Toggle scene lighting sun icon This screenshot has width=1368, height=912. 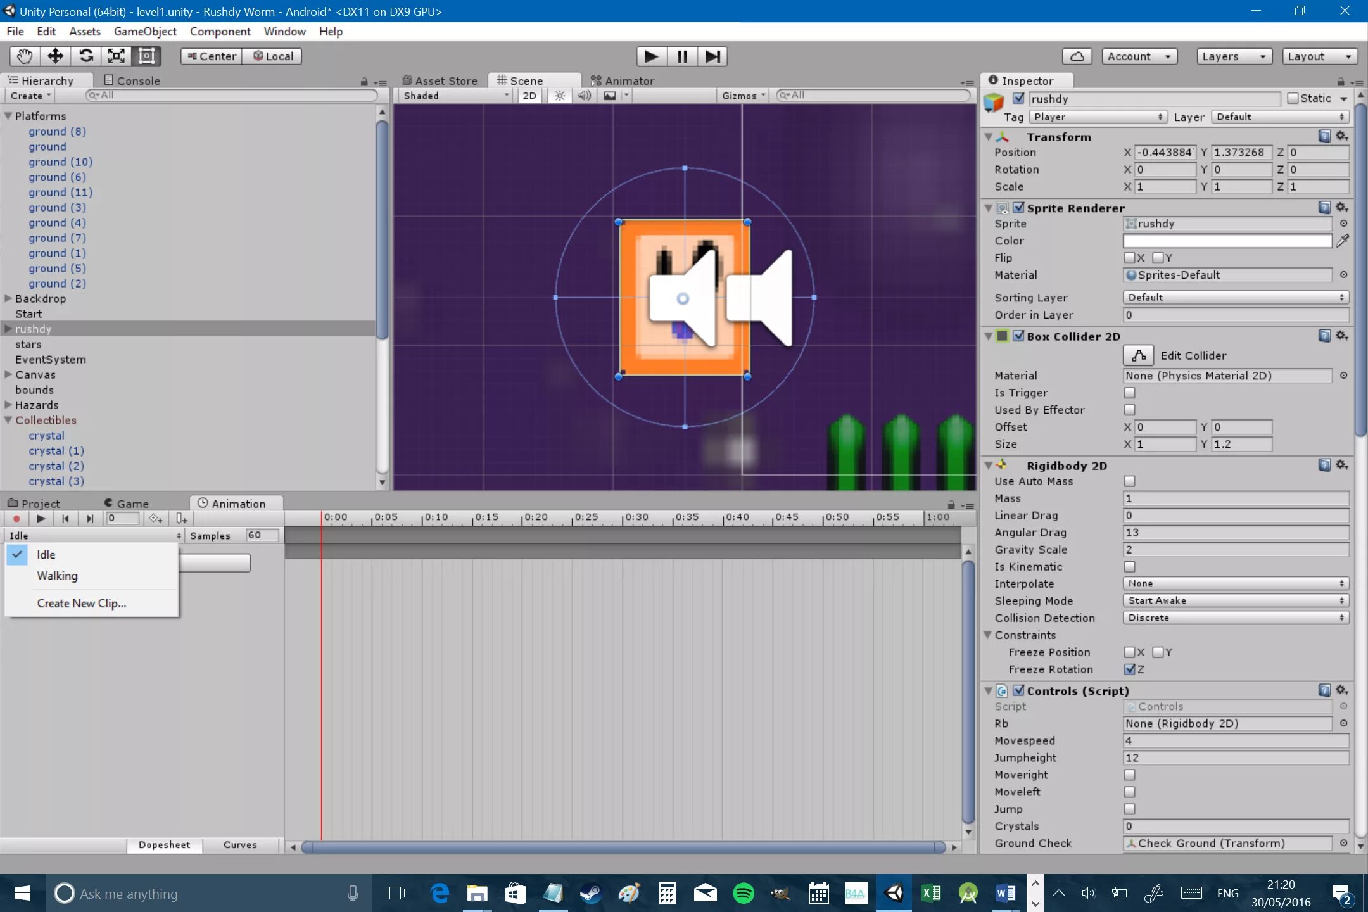[559, 96]
